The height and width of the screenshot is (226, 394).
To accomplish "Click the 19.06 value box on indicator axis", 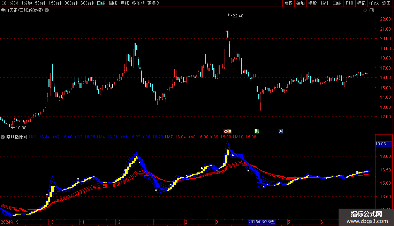I will [x=384, y=144].
